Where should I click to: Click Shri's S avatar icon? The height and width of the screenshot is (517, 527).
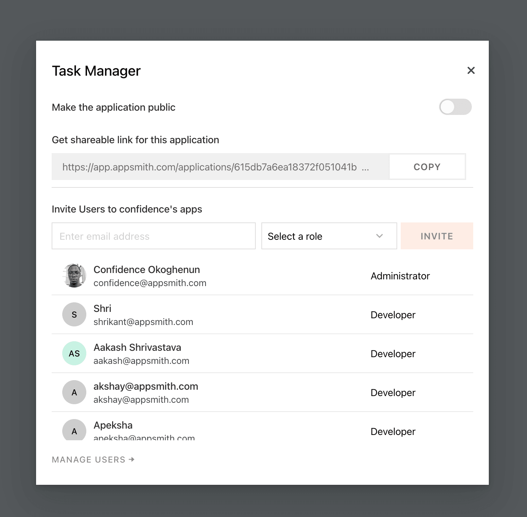point(74,314)
